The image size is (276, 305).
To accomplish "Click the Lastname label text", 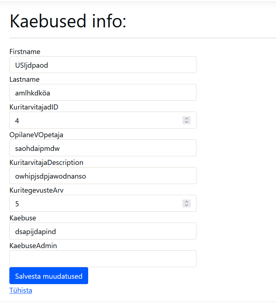I will pos(24,80).
